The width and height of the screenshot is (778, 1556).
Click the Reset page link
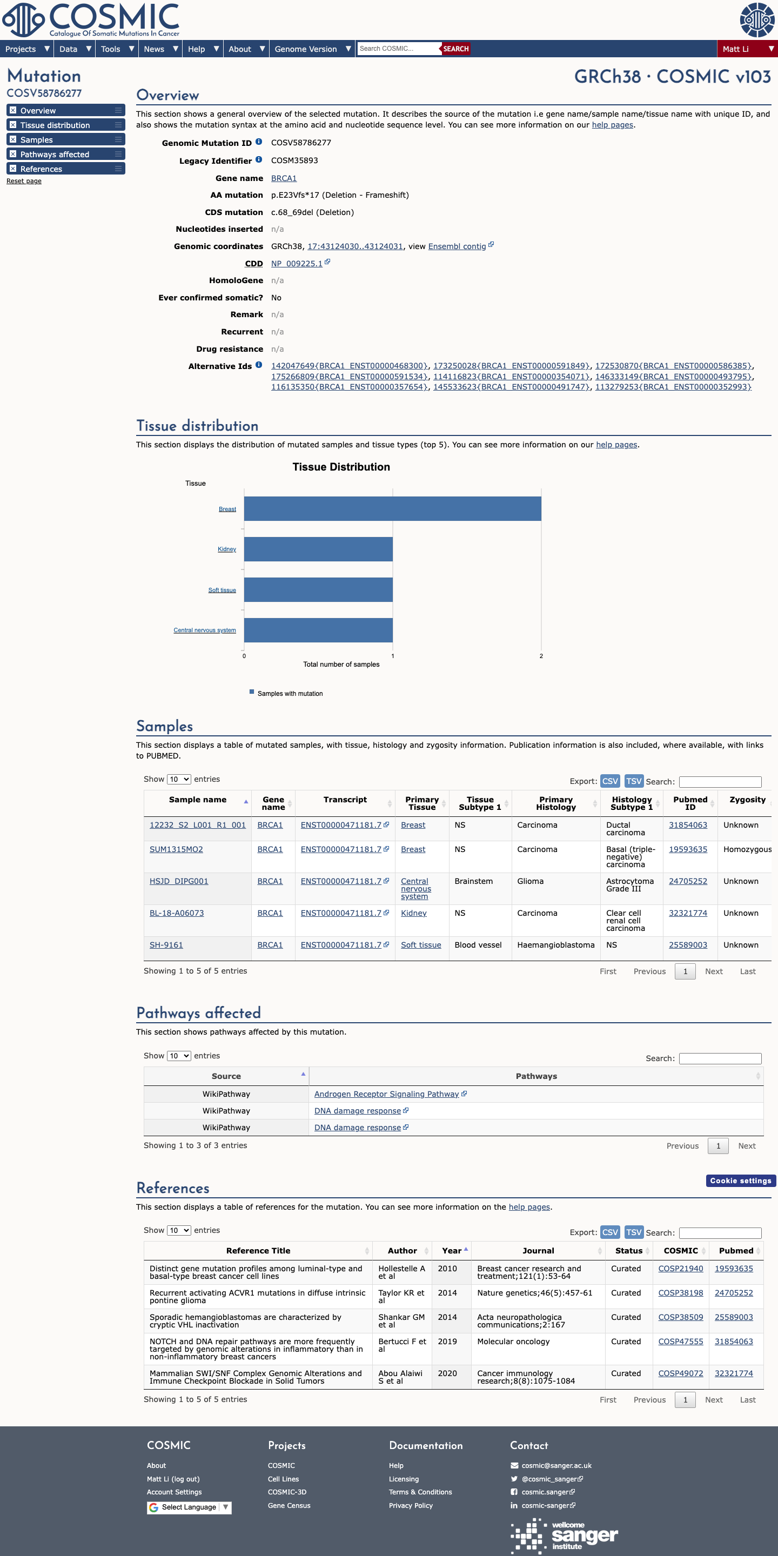click(x=24, y=181)
